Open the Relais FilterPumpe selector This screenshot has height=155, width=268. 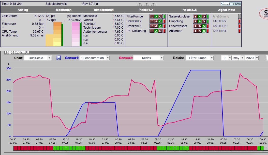[200, 58]
